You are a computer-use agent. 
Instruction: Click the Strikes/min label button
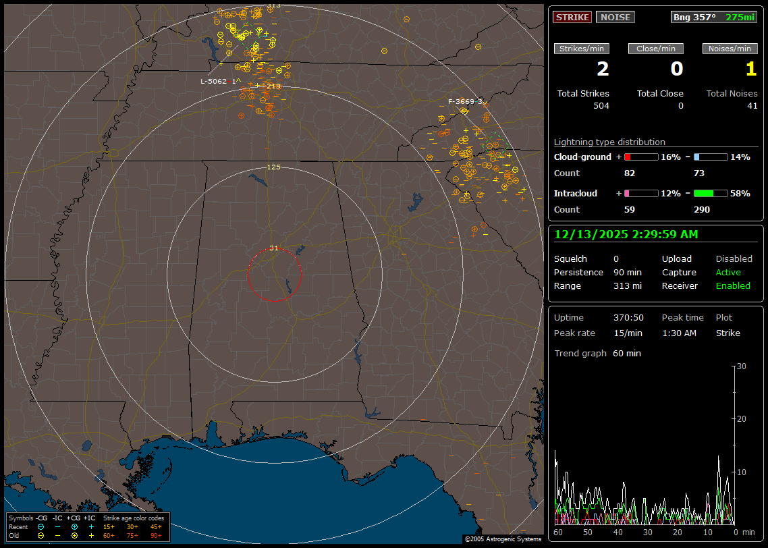click(x=582, y=49)
